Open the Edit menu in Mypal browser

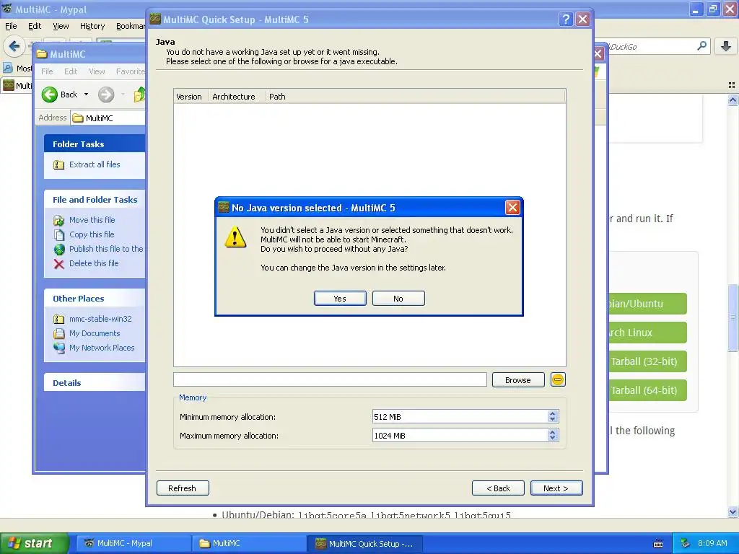35,26
